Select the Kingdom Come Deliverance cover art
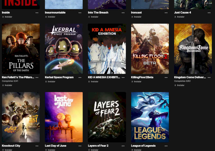The image size is (215, 151). point(193,49)
